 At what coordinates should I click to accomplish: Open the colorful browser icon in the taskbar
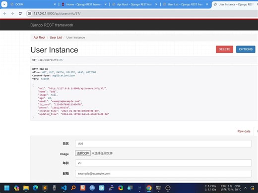121,188
